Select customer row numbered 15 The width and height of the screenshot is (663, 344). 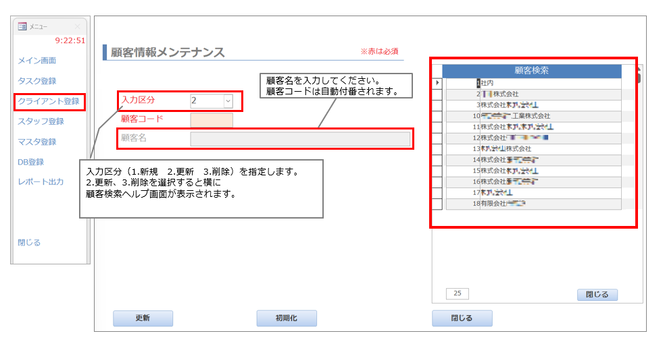(534, 171)
